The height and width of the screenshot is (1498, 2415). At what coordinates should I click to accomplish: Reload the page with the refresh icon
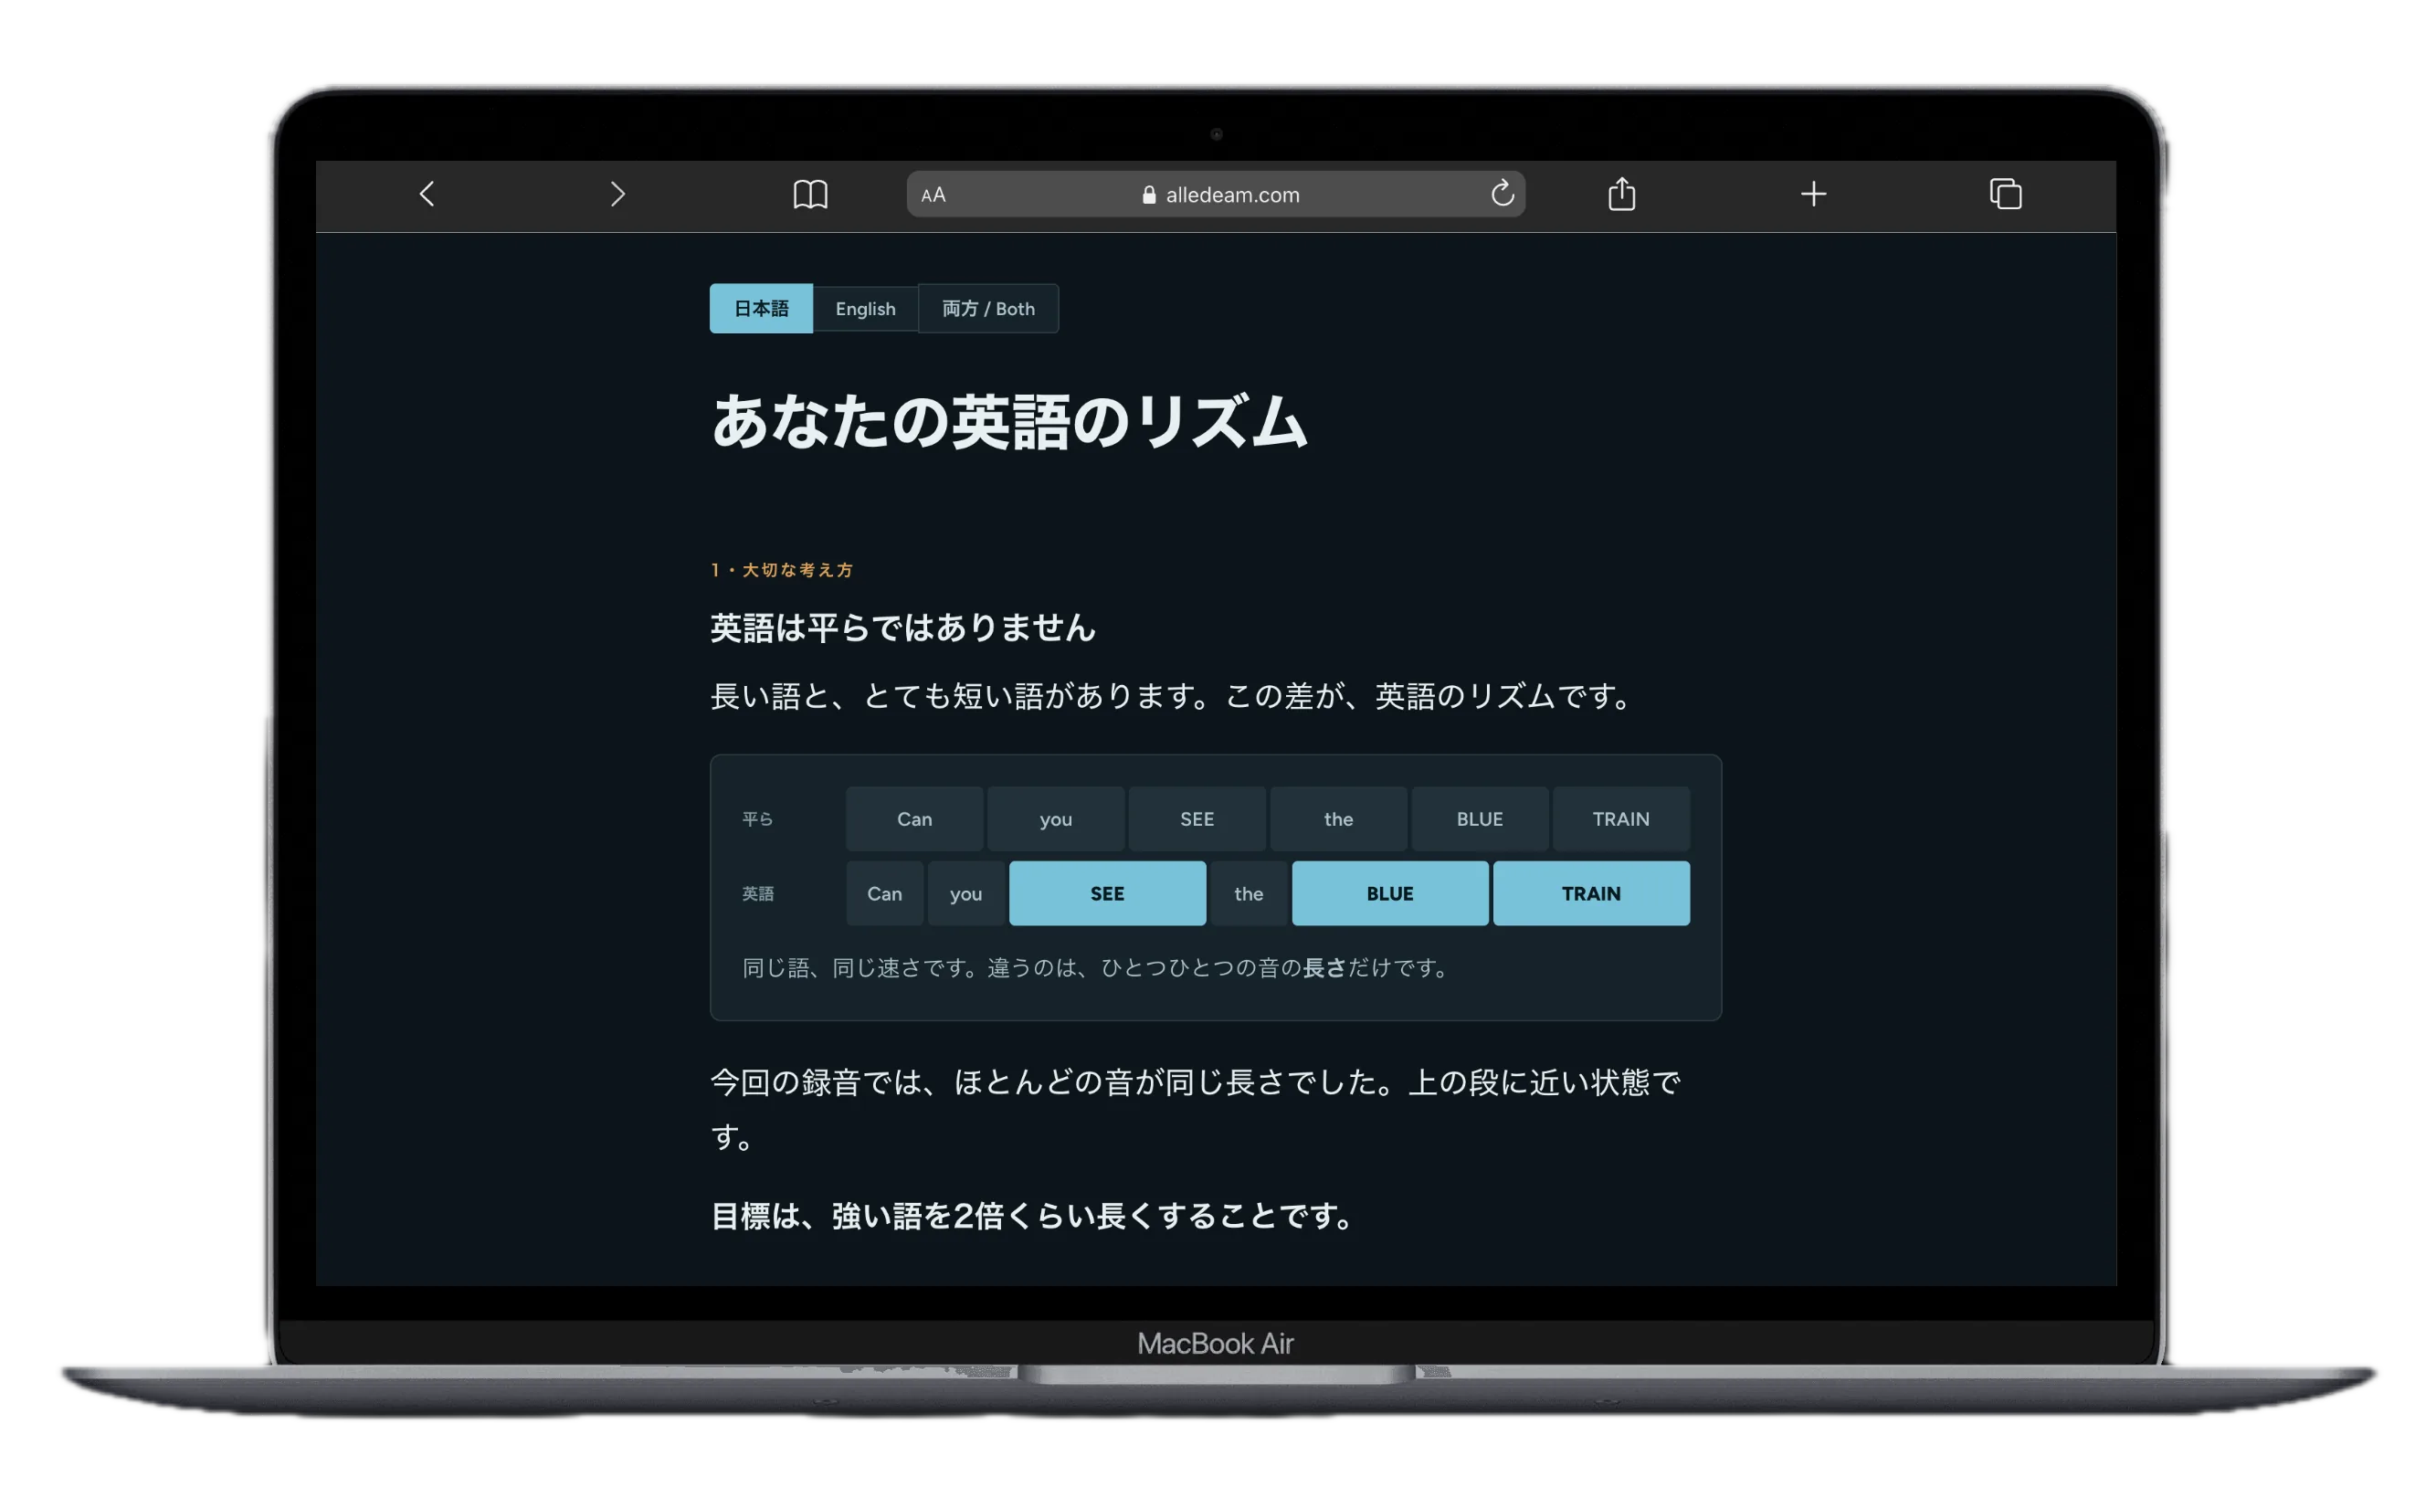click(1502, 194)
